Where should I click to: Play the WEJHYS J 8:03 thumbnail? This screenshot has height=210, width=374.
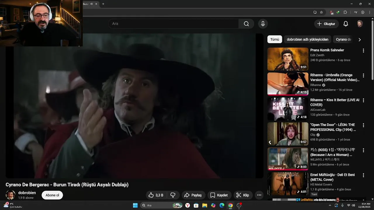[x=288, y=159]
